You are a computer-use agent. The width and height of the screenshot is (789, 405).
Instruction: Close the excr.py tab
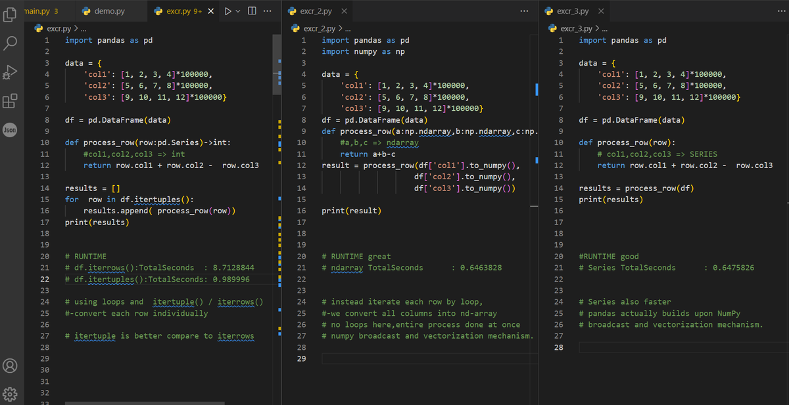point(210,11)
